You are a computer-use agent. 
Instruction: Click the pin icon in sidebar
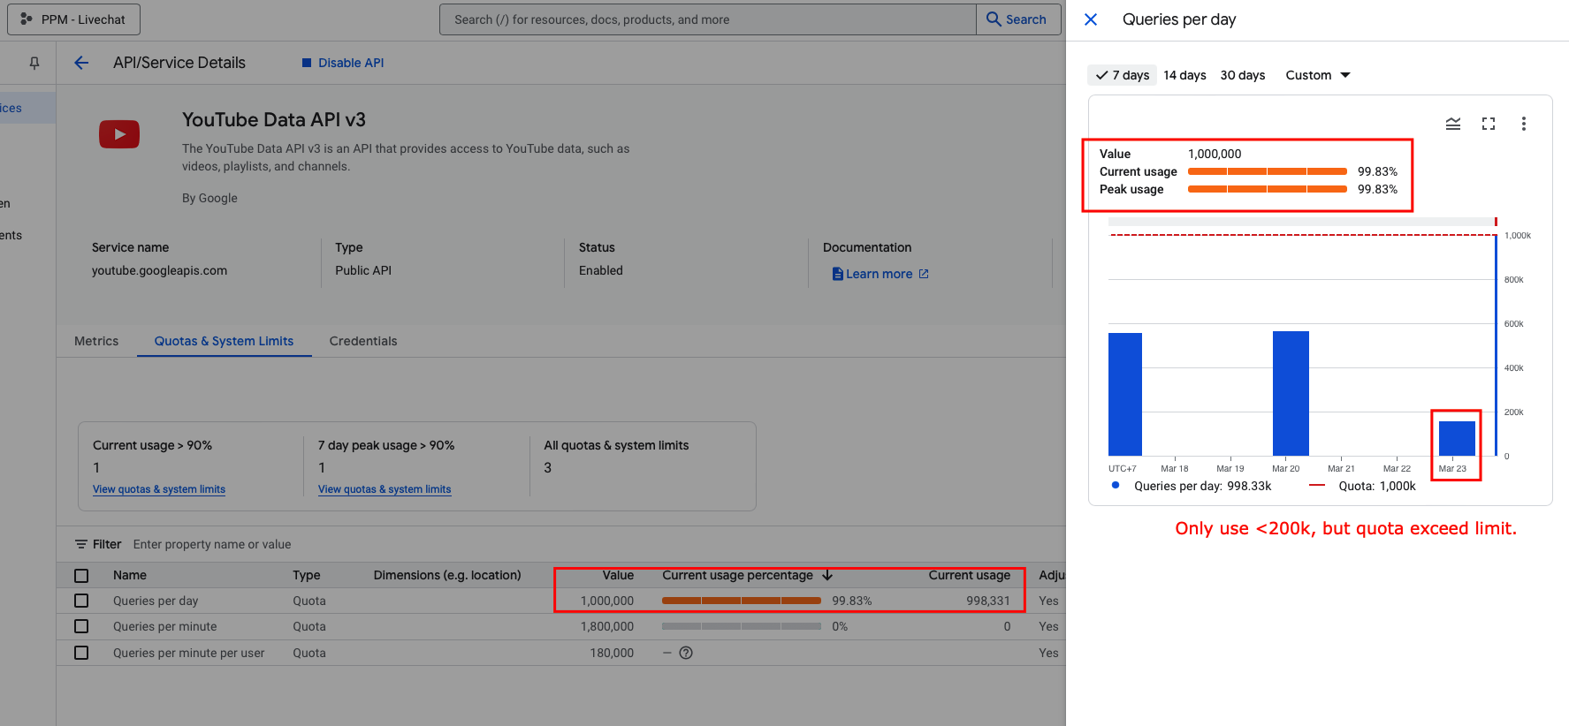tap(34, 63)
